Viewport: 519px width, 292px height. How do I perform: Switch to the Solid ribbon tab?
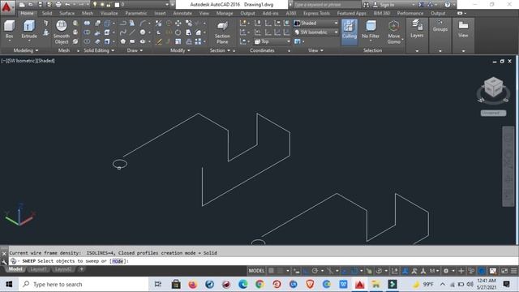tap(47, 13)
